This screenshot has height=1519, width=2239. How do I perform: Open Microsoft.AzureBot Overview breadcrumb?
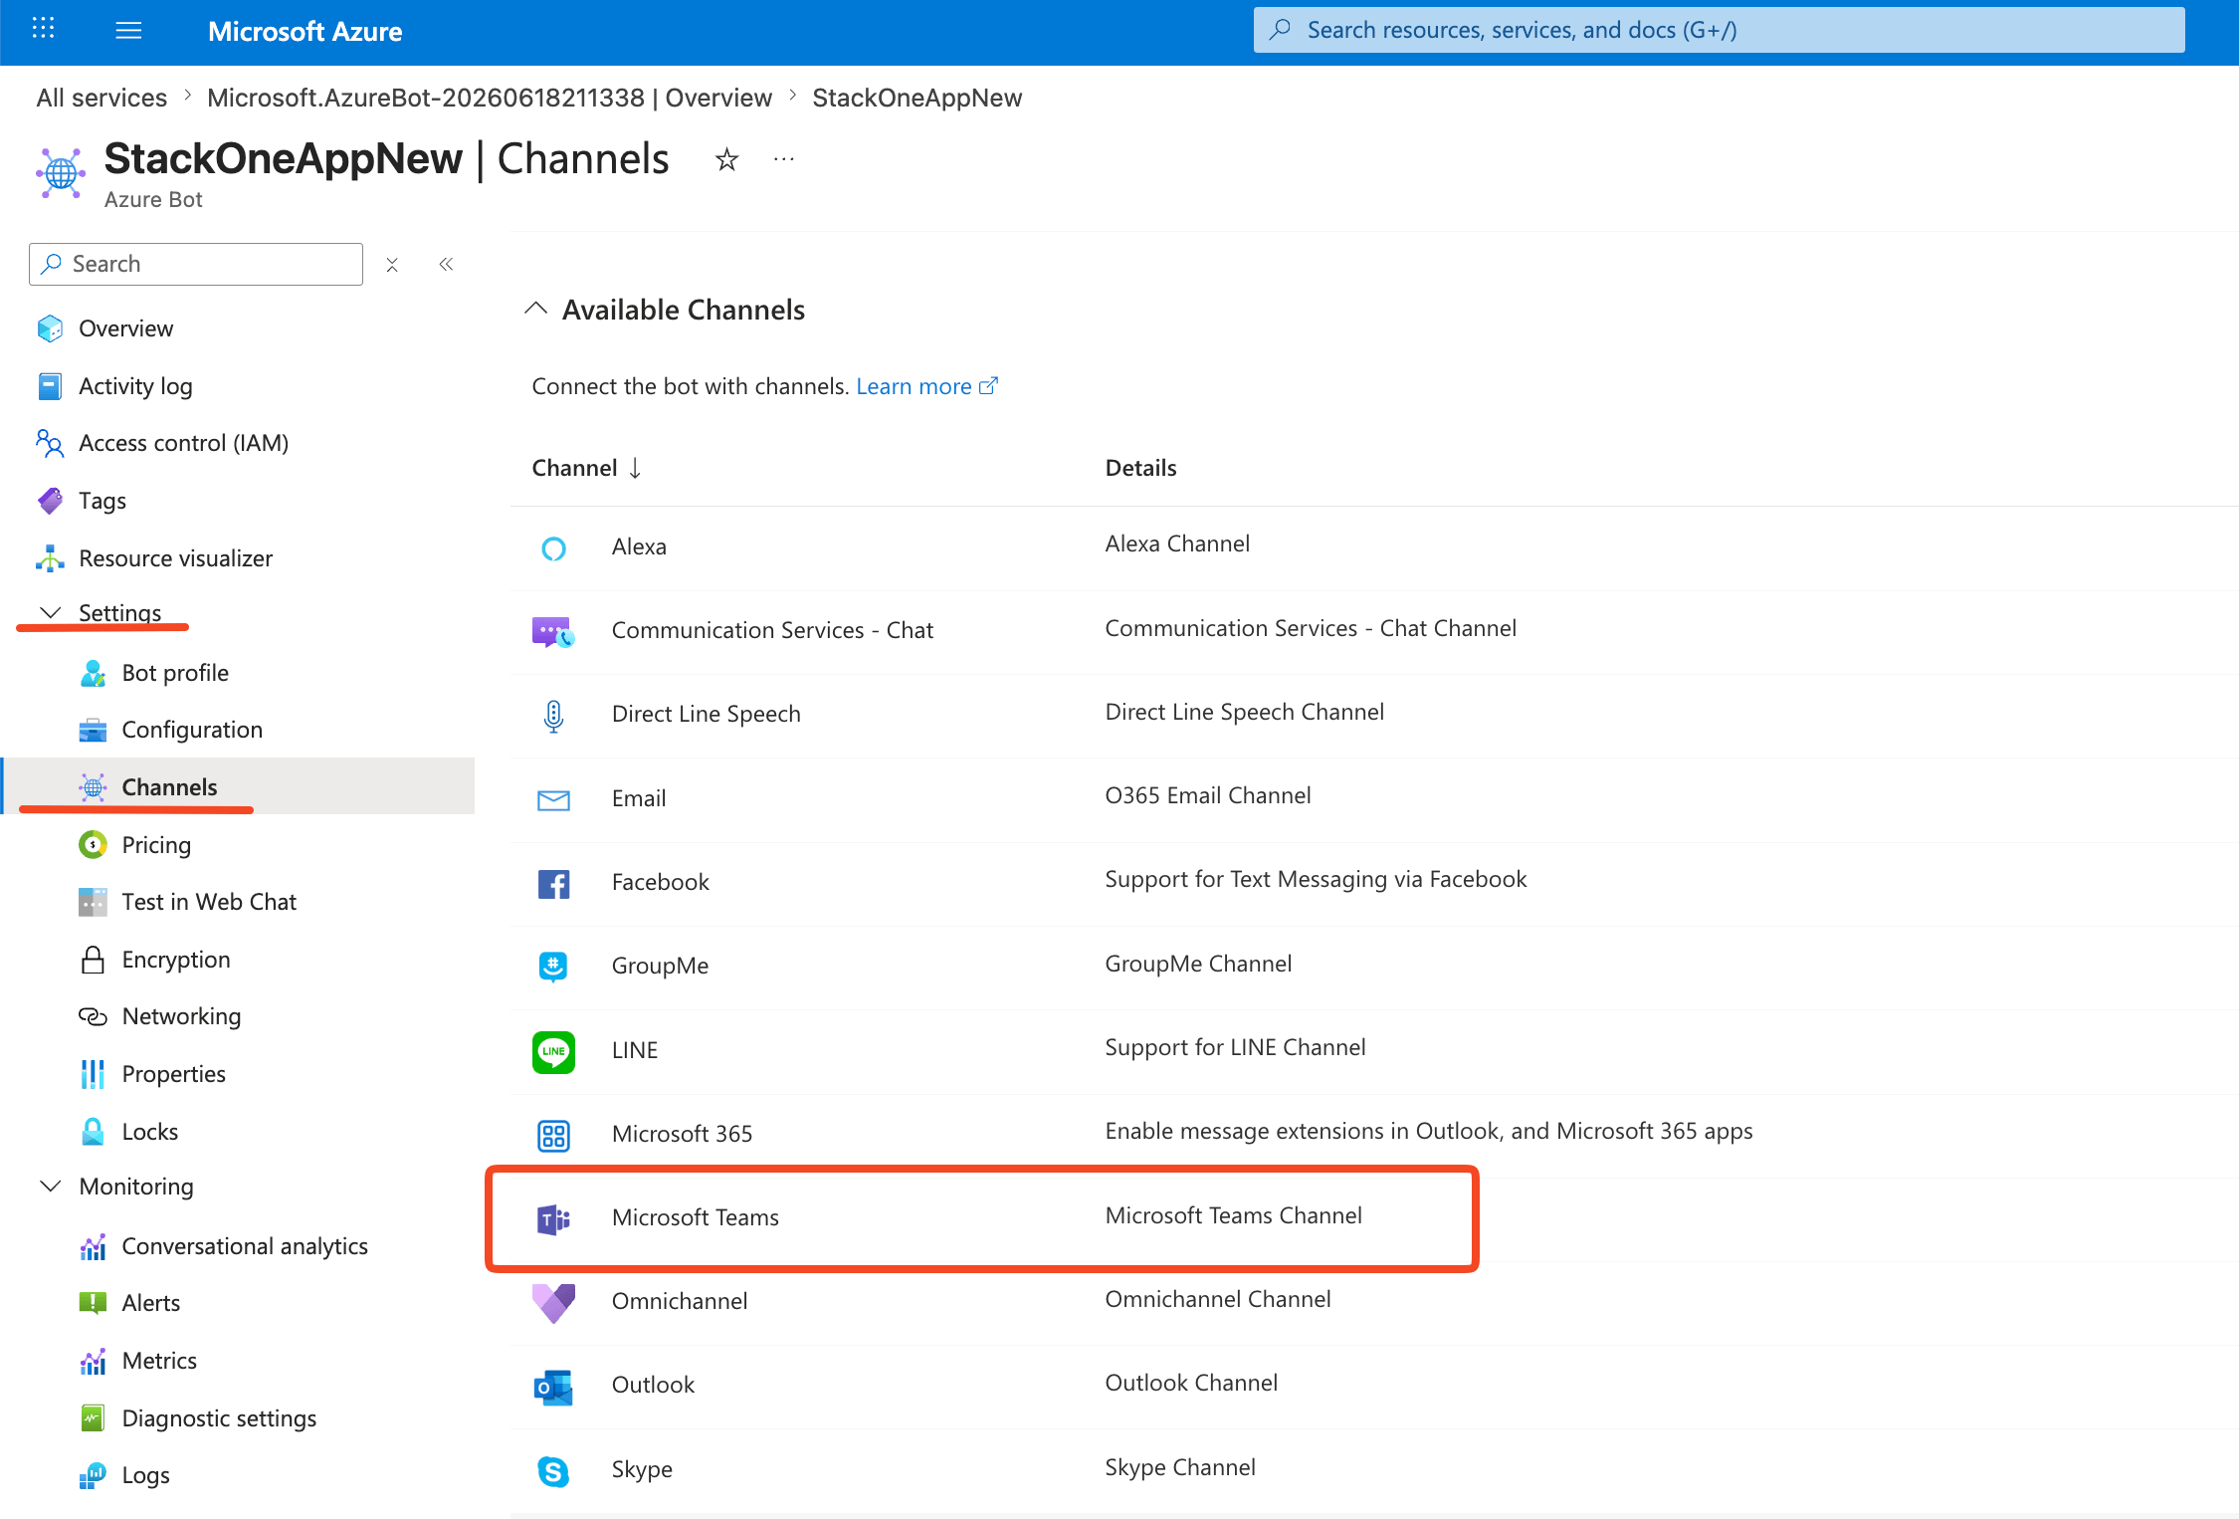(x=490, y=98)
